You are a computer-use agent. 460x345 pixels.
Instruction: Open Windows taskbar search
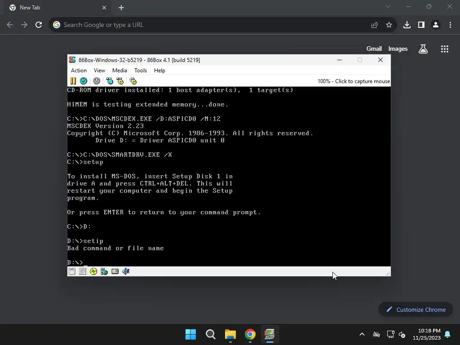tap(211, 334)
